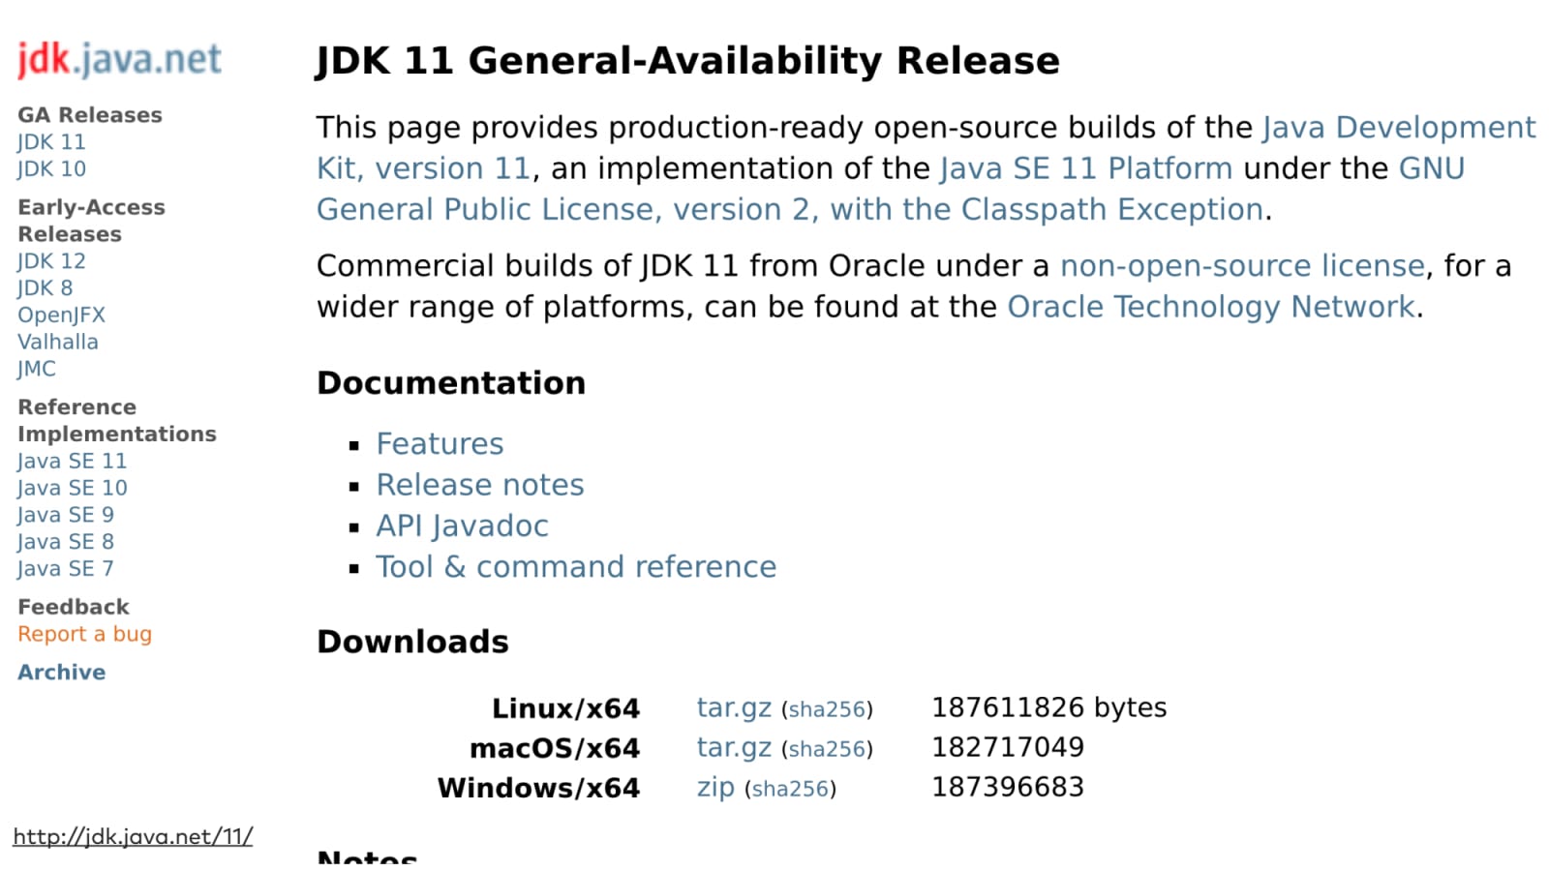Image resolution: width=1549 pixels, height=871 pixels.
Task: Open JDK 11 under GA Releases
Action: 51,142
